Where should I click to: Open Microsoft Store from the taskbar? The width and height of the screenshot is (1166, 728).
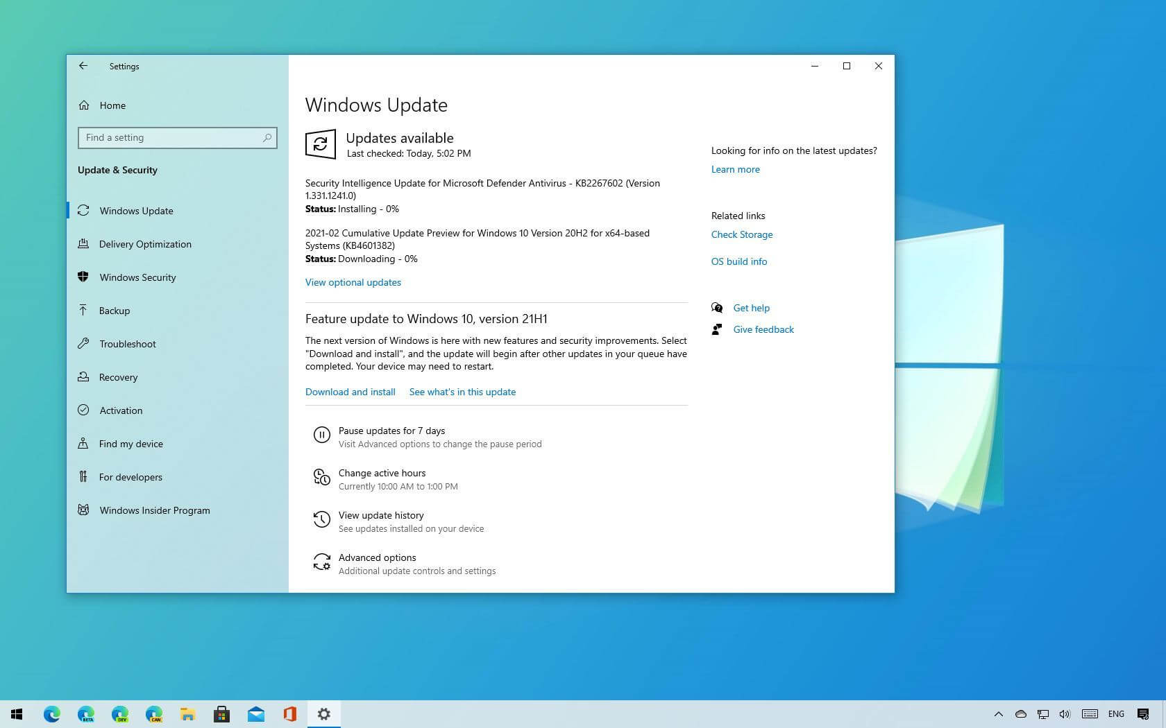[221, 713]
